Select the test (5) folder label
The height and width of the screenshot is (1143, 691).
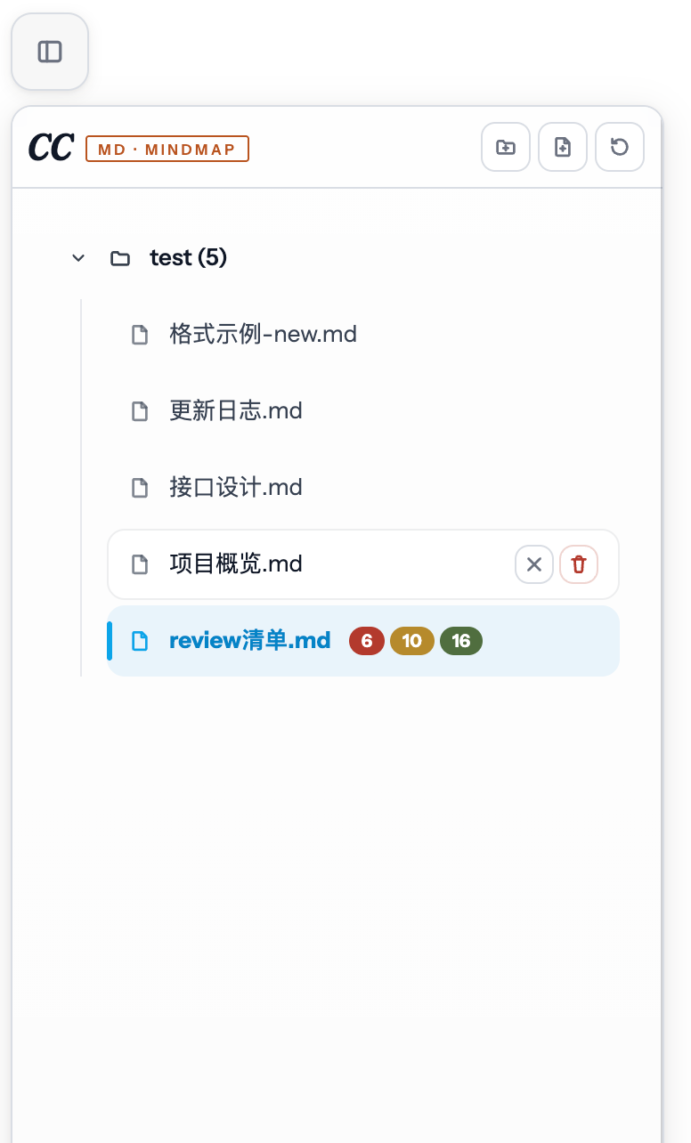tap(189, 257)
